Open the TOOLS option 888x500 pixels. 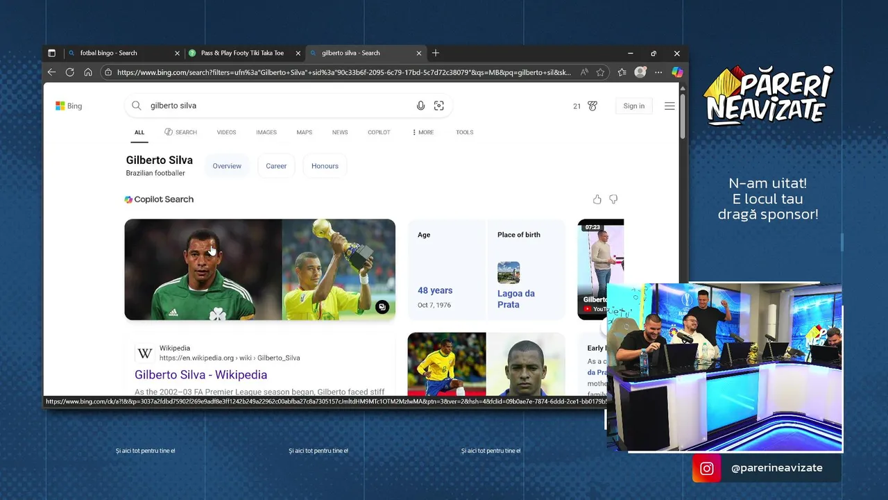coord(465,132)
